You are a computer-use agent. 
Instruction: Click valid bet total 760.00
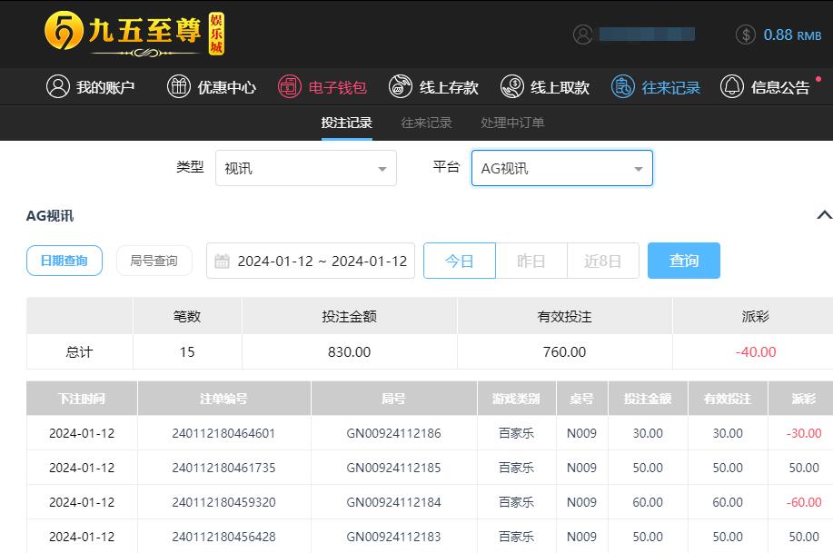point(564,352)
